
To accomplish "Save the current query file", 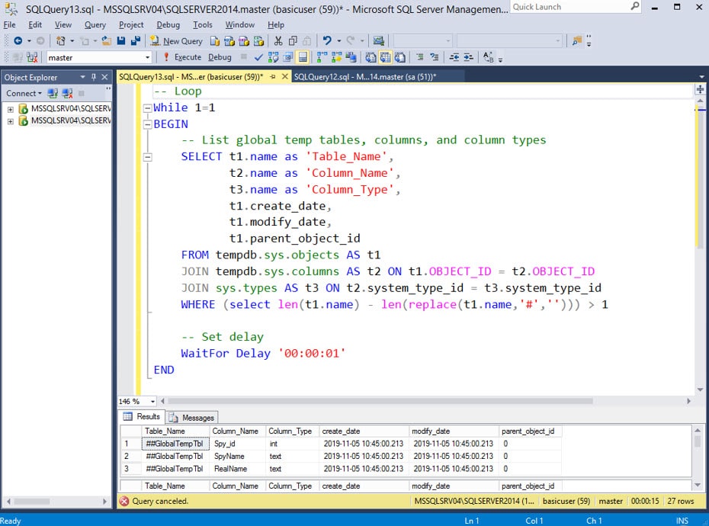I will [x=121, y=40].
